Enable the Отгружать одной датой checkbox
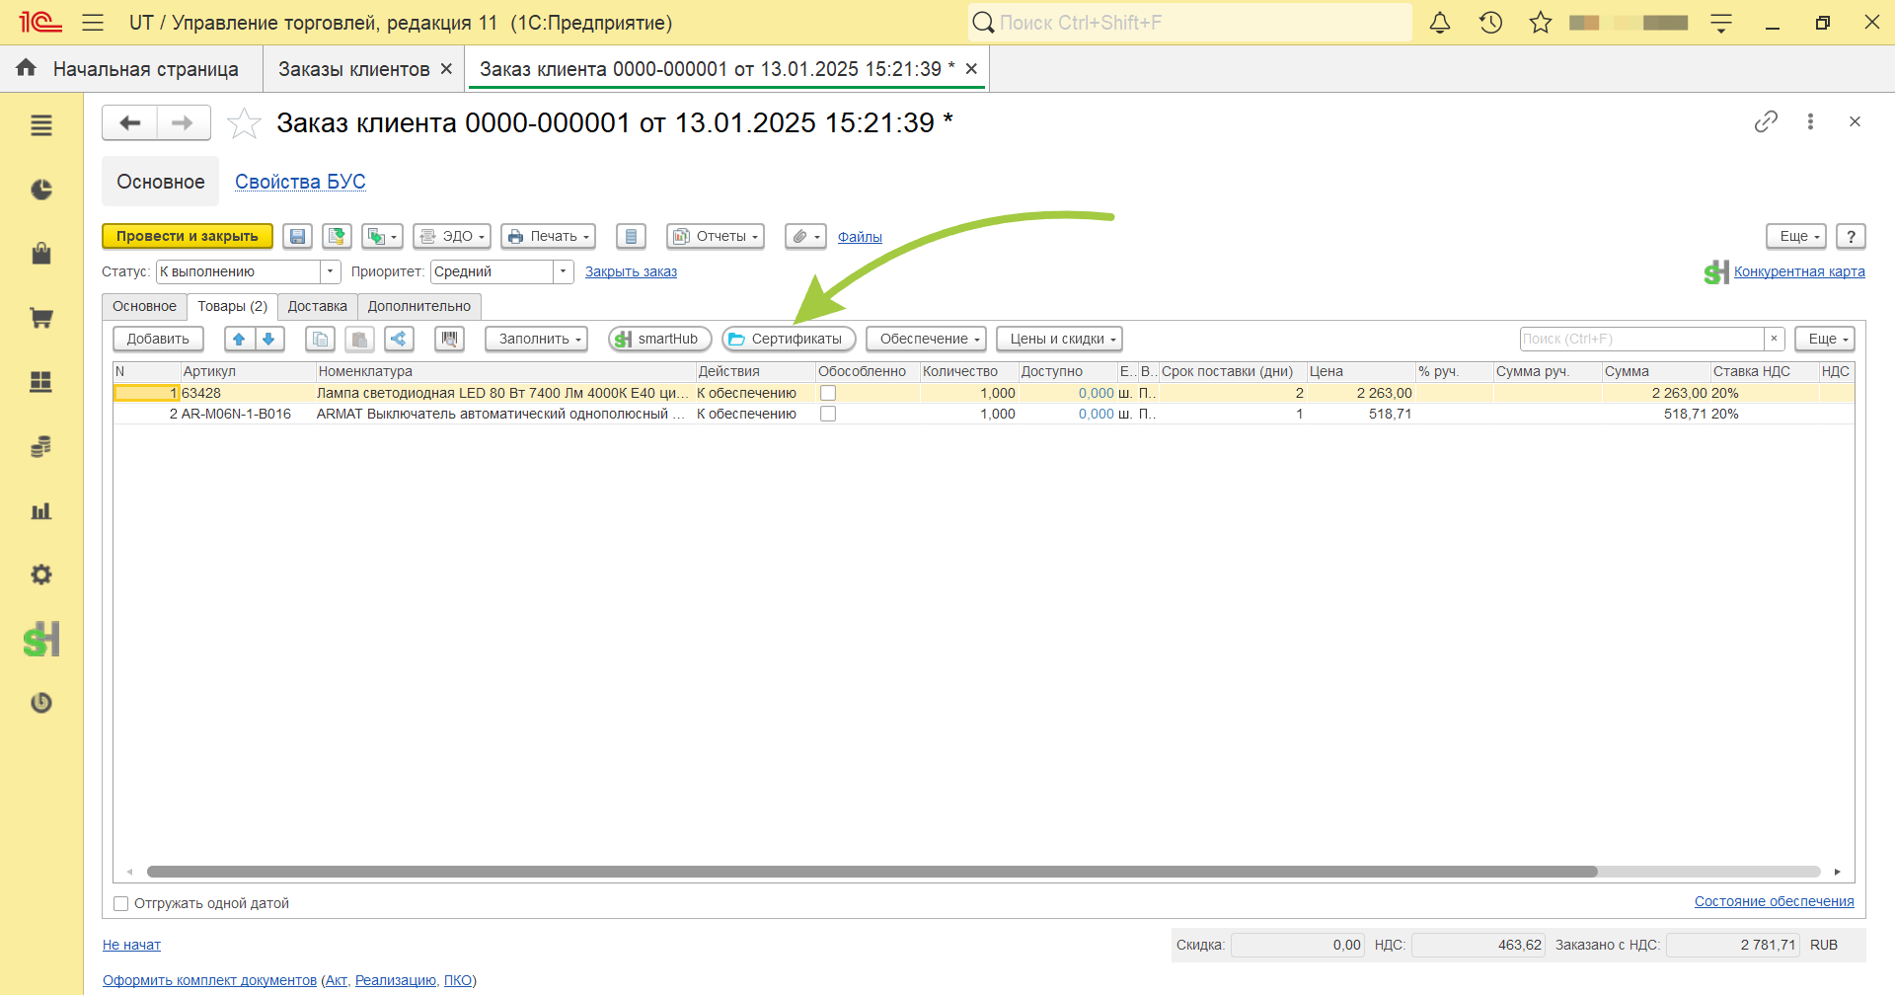 point(121,903)
